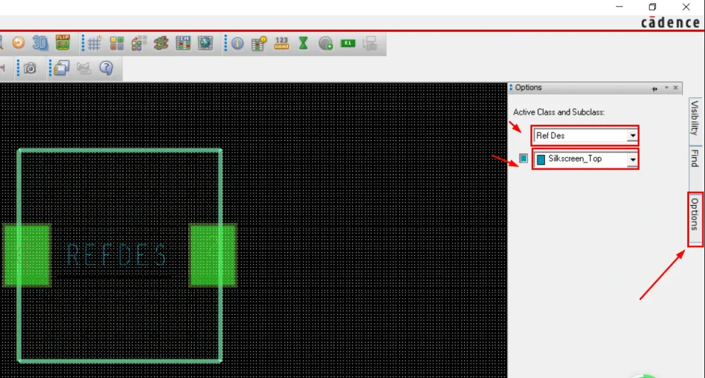Expand the Ref Des class dropdown
705x378 pixels.
tap(633, 135)
